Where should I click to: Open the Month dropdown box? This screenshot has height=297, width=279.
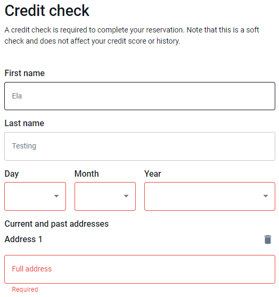(x=105, y=196)
